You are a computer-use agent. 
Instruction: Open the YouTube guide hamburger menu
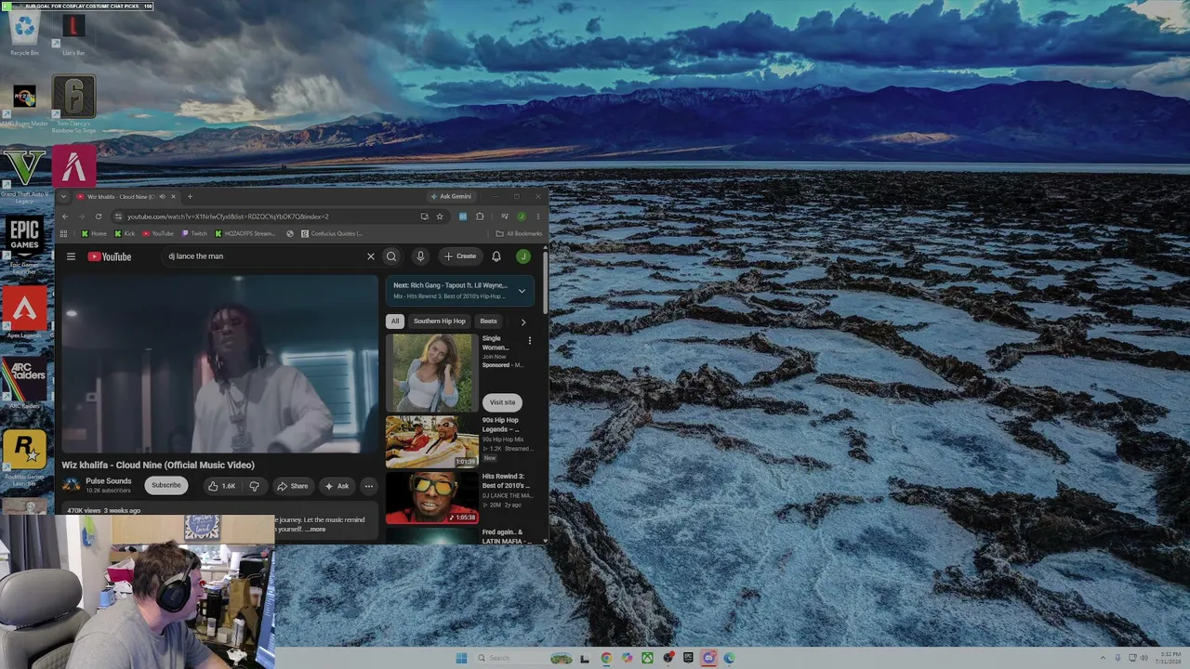click(x=71, y=256)
